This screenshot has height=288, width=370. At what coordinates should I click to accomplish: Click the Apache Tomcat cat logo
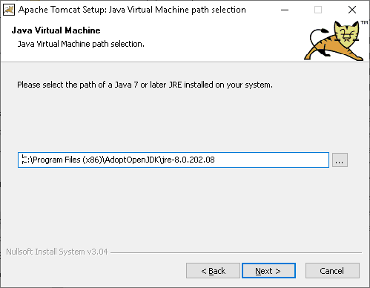pyautogui.click(x=333, y=41)
